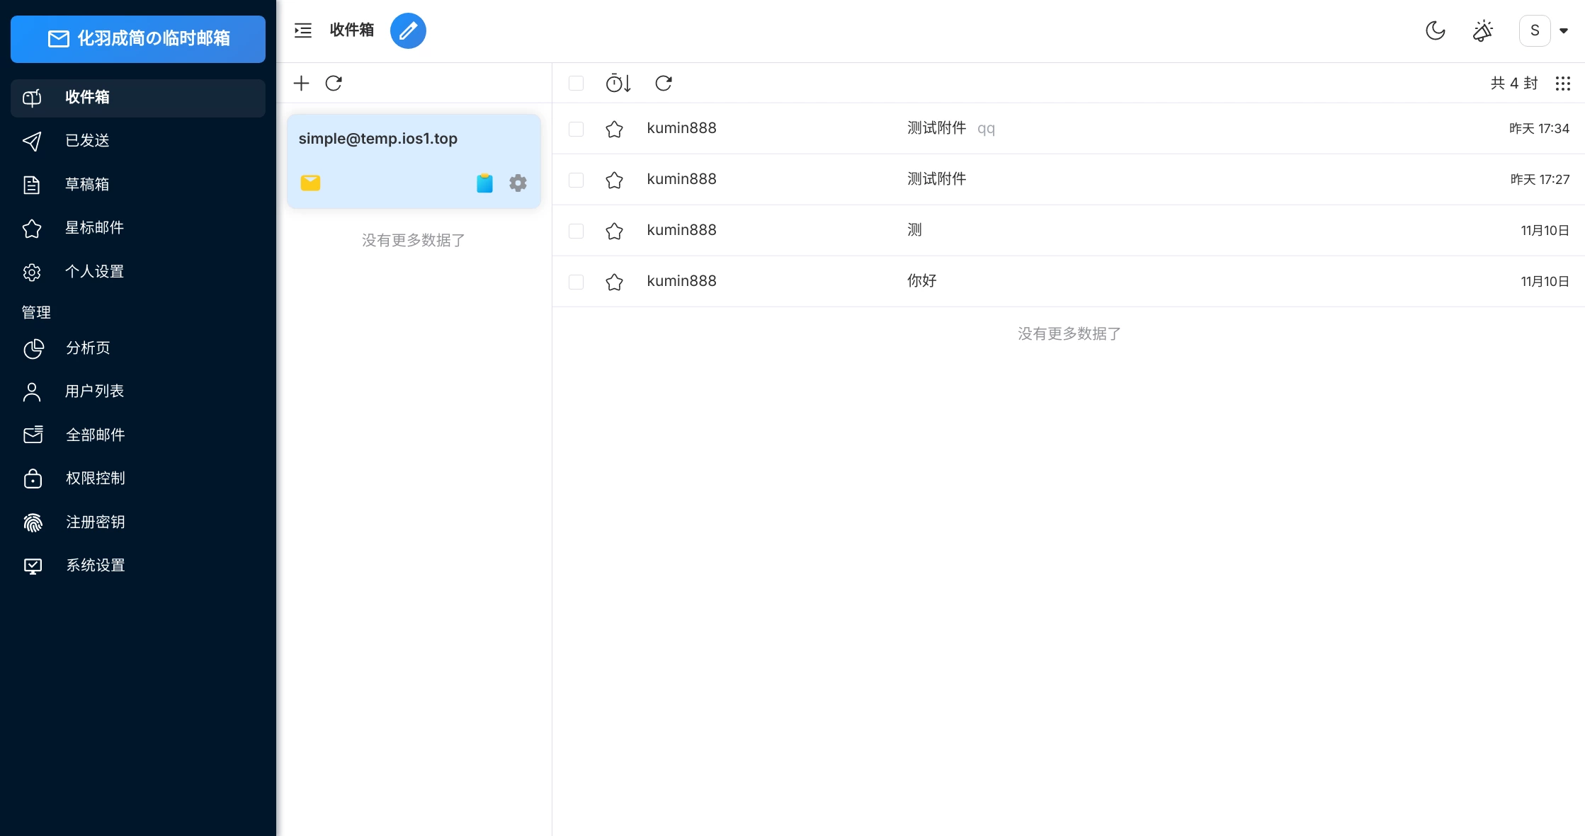Image resolution: width=1585 pixels, height=836 pixels.
Task: Click the blue compose email pencil button
Action: coord(408,30)
